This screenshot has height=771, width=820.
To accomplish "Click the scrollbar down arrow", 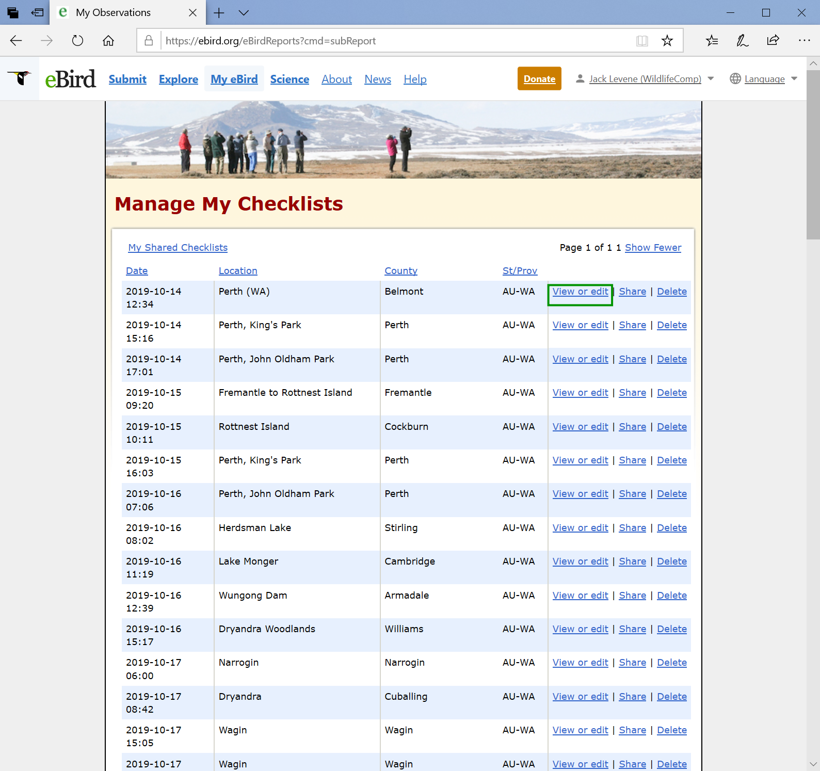I will coord(813,764).
